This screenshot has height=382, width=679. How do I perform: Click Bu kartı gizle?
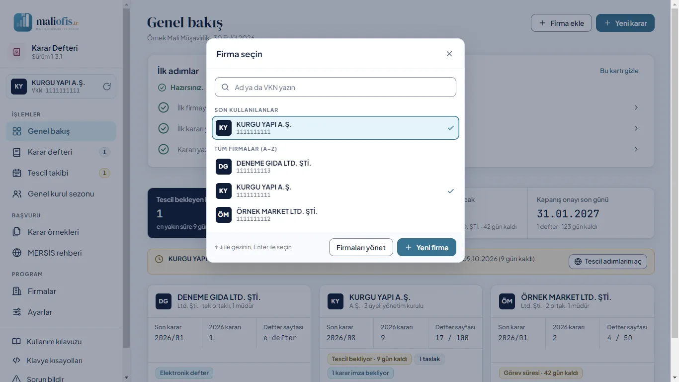pos(619,71)
